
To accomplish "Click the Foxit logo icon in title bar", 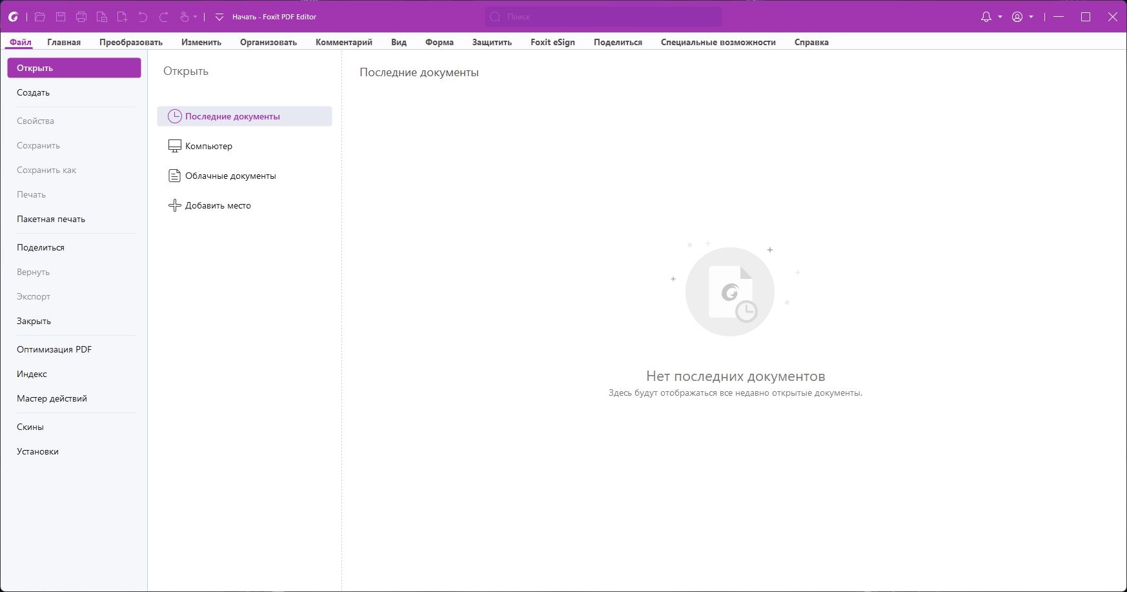I will tap(13, 17).
